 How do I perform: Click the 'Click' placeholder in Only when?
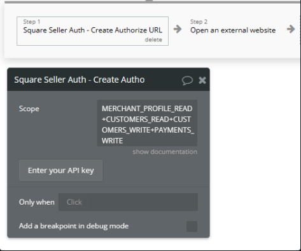coord(74,202)
